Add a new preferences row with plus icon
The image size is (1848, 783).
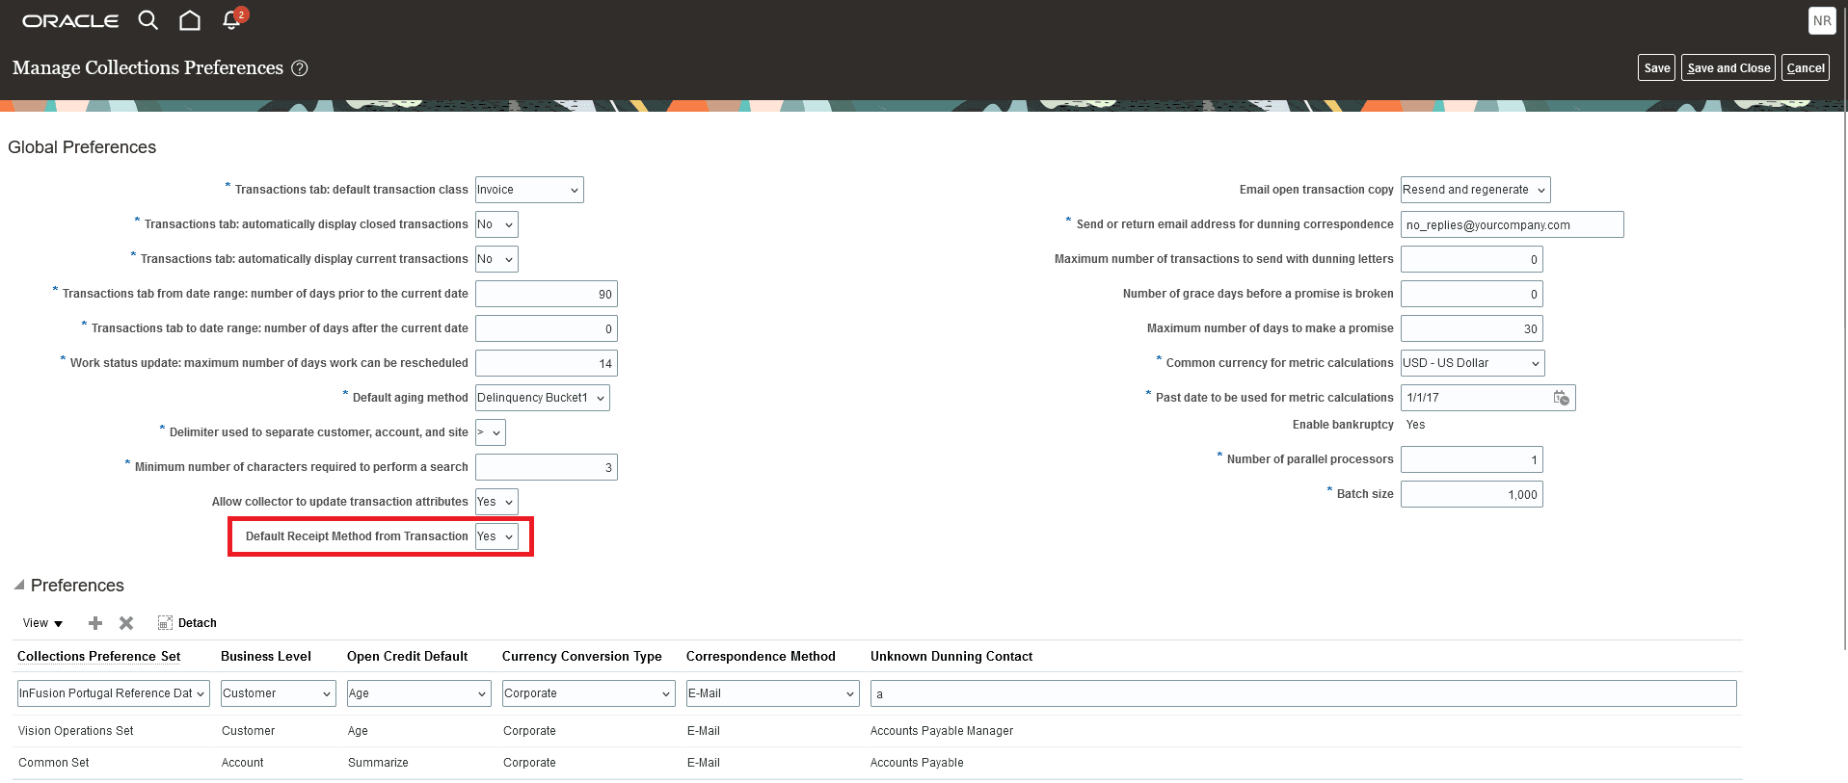(x=95, y=623)
